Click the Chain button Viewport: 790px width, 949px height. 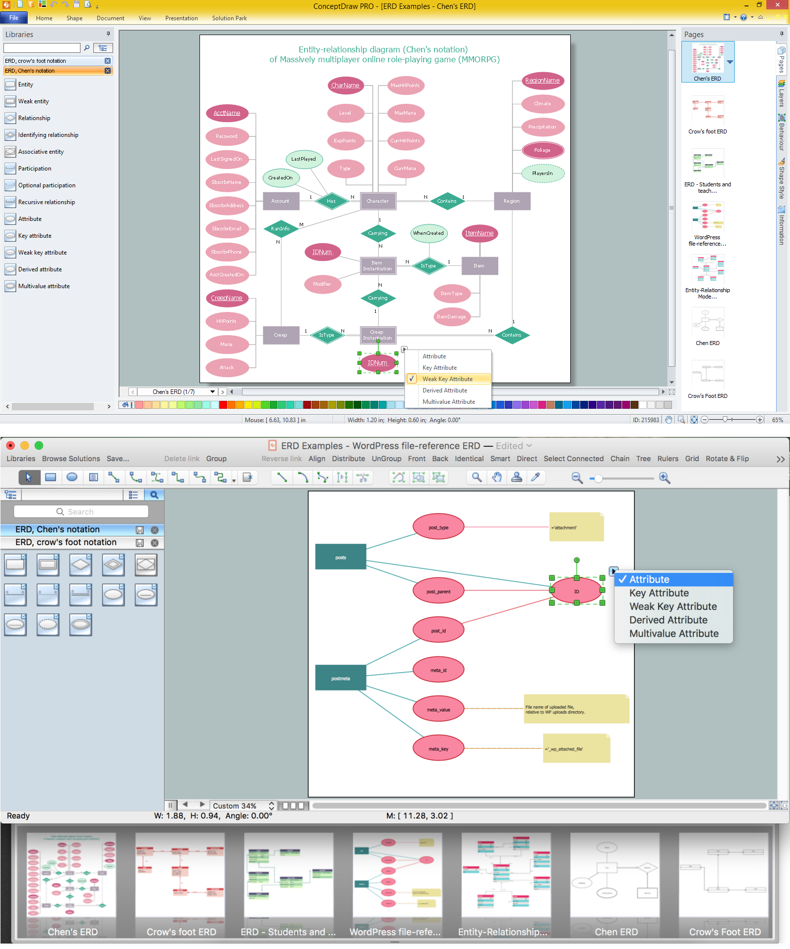point(620,459)
